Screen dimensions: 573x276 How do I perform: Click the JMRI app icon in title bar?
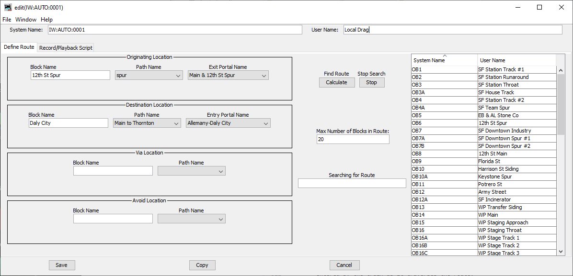click(x=8, y=7)
